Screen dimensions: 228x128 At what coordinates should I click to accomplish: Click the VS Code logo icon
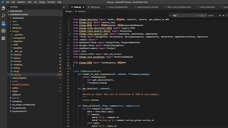2,2
